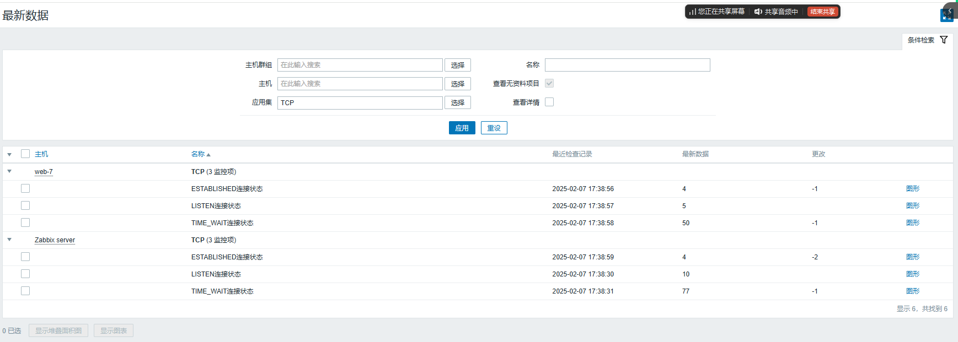
Task: Sort by 名称 column header
Action: click(201, 154)
